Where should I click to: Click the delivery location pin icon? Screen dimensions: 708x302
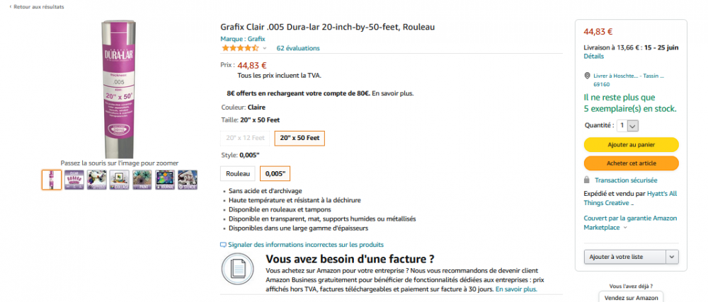pyautogui.click(x=588, y=76)
